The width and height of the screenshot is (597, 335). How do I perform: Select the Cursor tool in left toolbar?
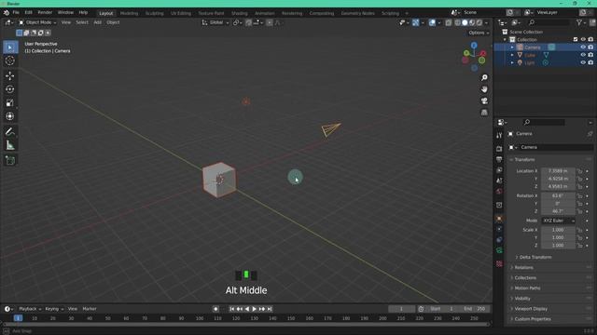[x=10, y=60]
